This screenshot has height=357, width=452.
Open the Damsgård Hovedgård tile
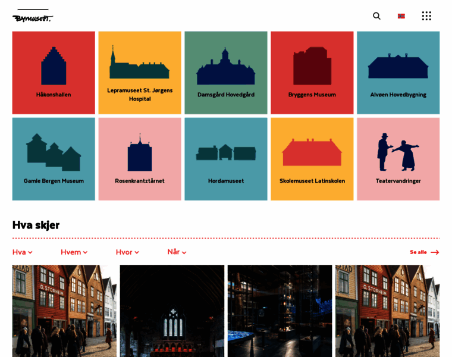226,73
